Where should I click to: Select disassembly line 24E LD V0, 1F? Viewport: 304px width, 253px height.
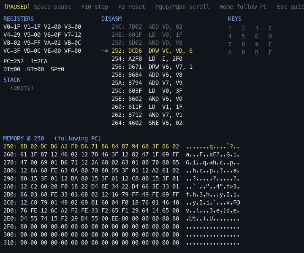pyautogui.click(x=147, y=35)
